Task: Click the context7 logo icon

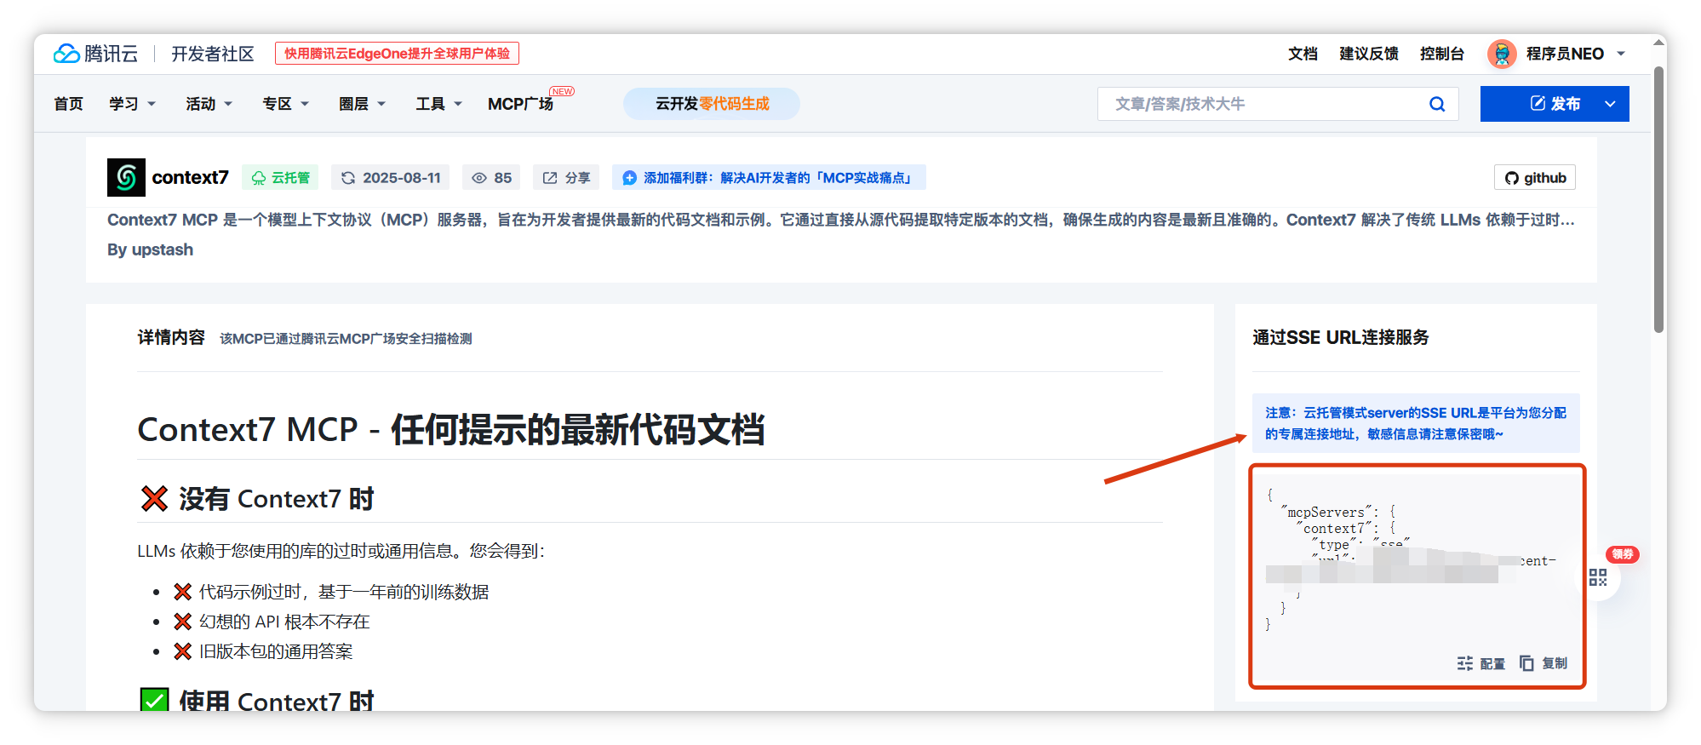Action: tap(126, 177)
